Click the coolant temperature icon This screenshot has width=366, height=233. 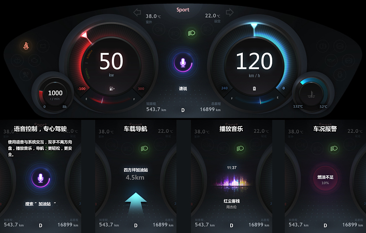[312, 94]
